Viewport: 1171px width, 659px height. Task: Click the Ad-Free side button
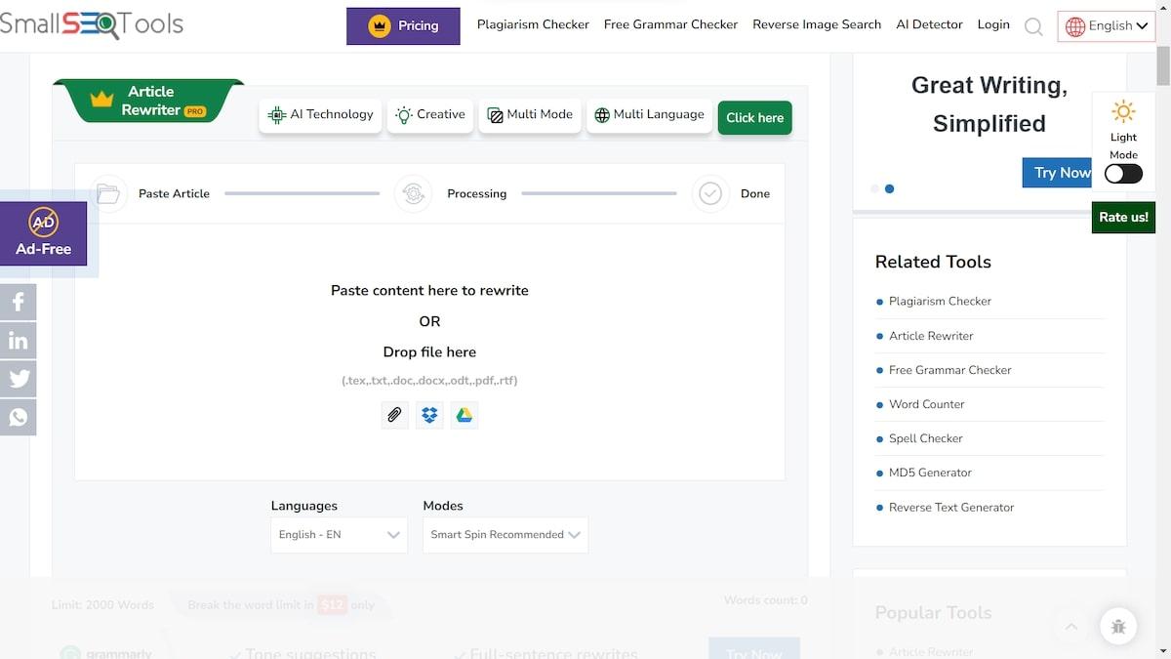43,234
